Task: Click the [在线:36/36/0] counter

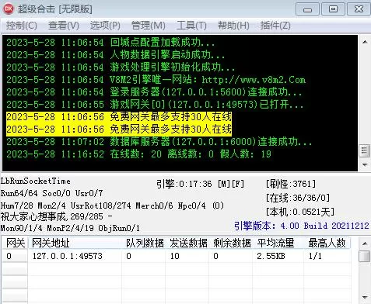Action: coord(298,198)
